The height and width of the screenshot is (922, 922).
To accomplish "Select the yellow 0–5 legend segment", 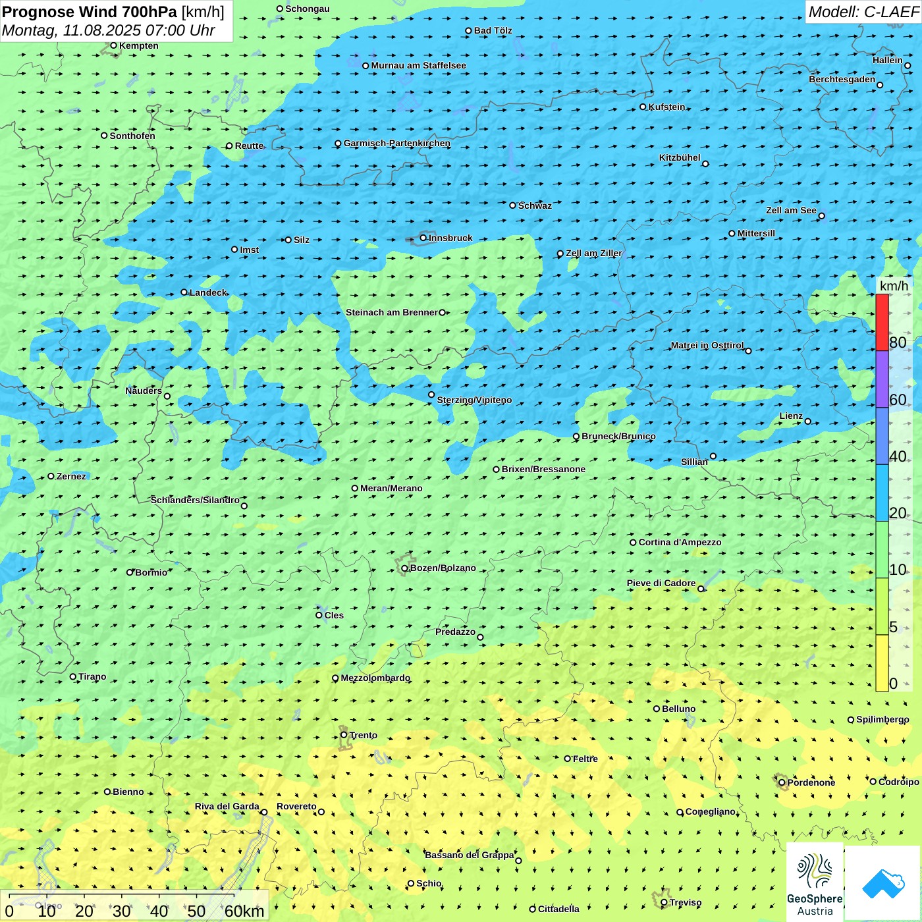I will pos(882,663).
